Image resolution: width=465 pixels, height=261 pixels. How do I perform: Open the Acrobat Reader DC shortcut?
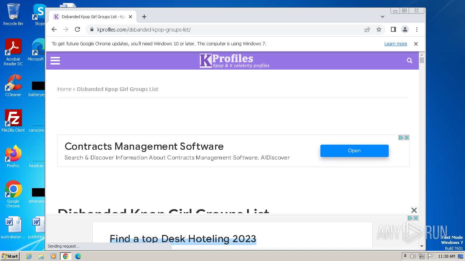point(13,52)
